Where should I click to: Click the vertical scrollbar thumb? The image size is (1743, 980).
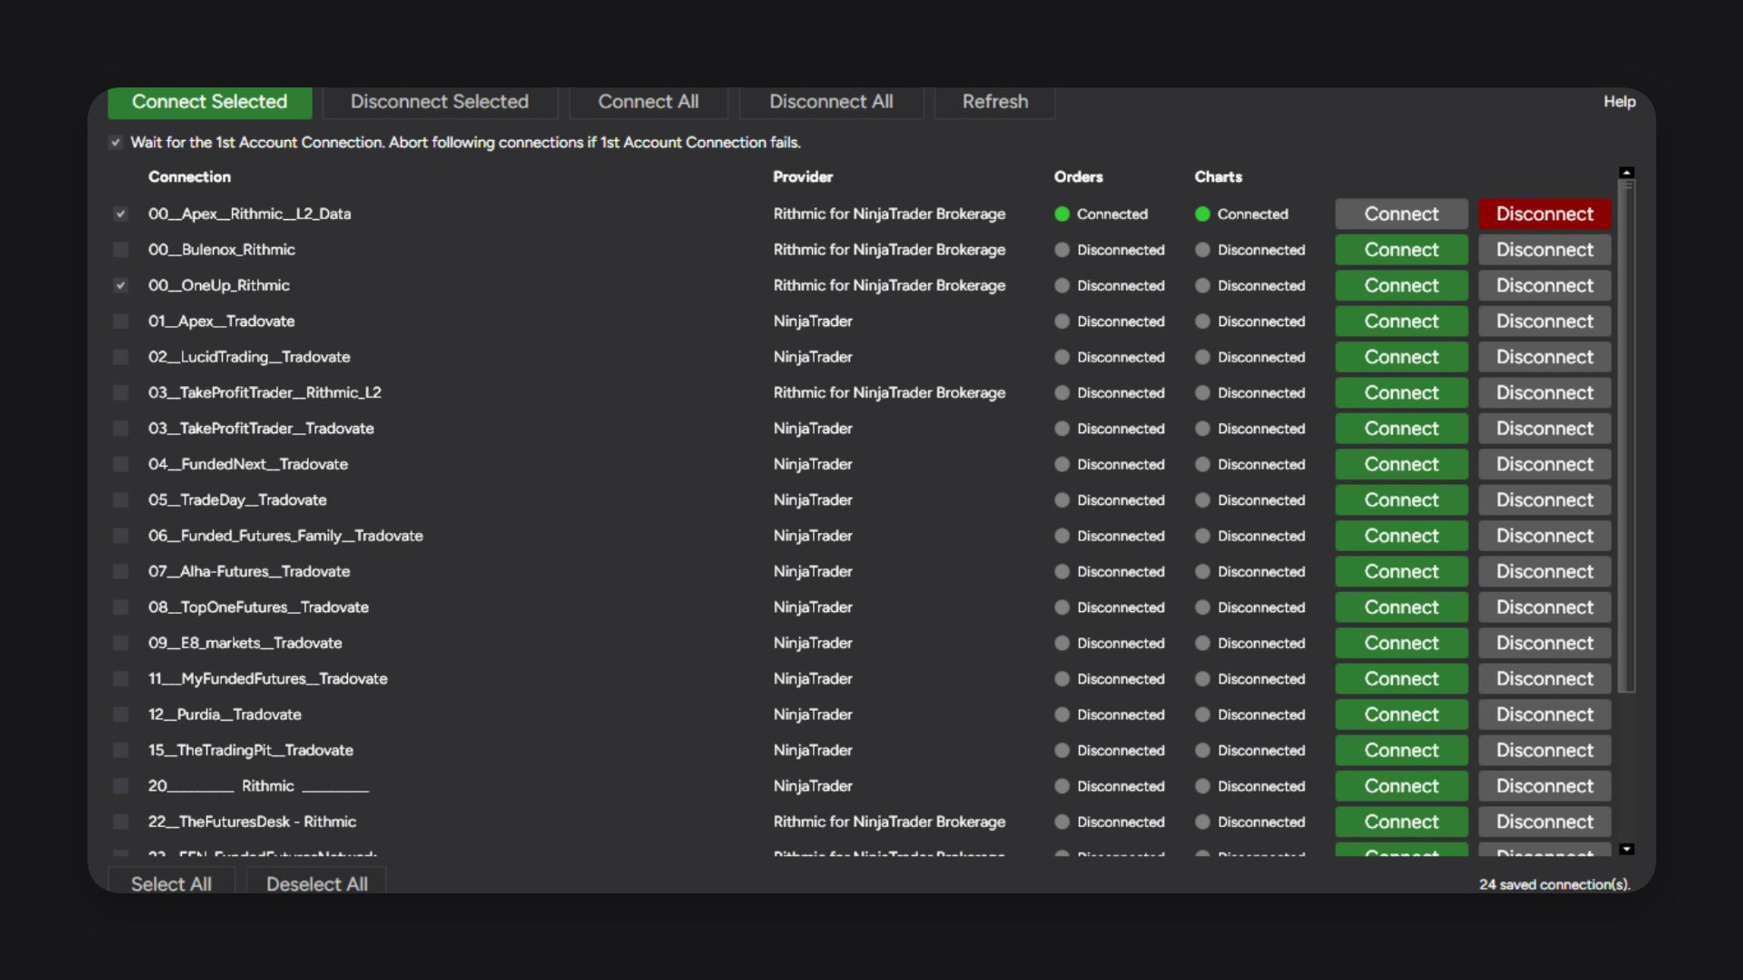[1627, 436]
